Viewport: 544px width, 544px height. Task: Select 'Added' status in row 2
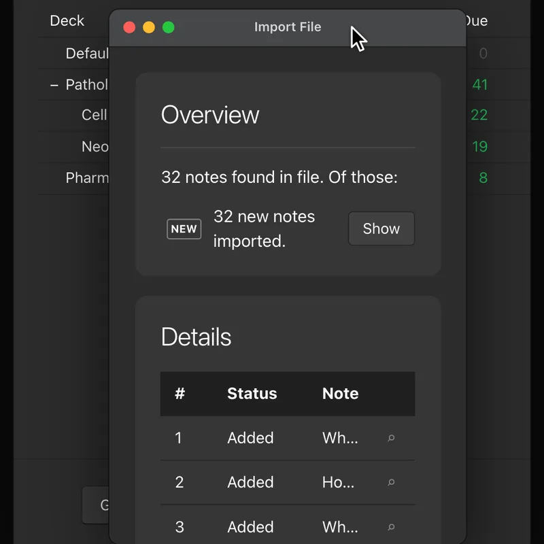250,482
